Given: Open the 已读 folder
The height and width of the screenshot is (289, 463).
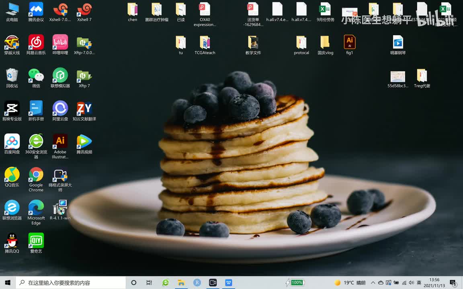Looking at the screenshot, I should 181,12.
